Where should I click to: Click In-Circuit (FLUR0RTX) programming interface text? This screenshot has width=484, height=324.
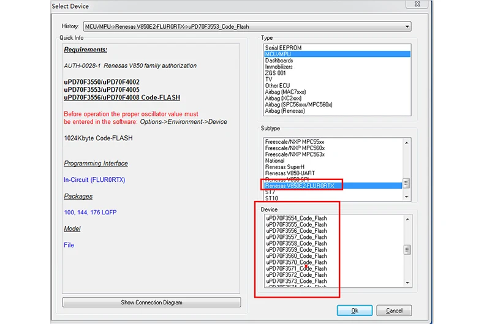coord(94,179)
